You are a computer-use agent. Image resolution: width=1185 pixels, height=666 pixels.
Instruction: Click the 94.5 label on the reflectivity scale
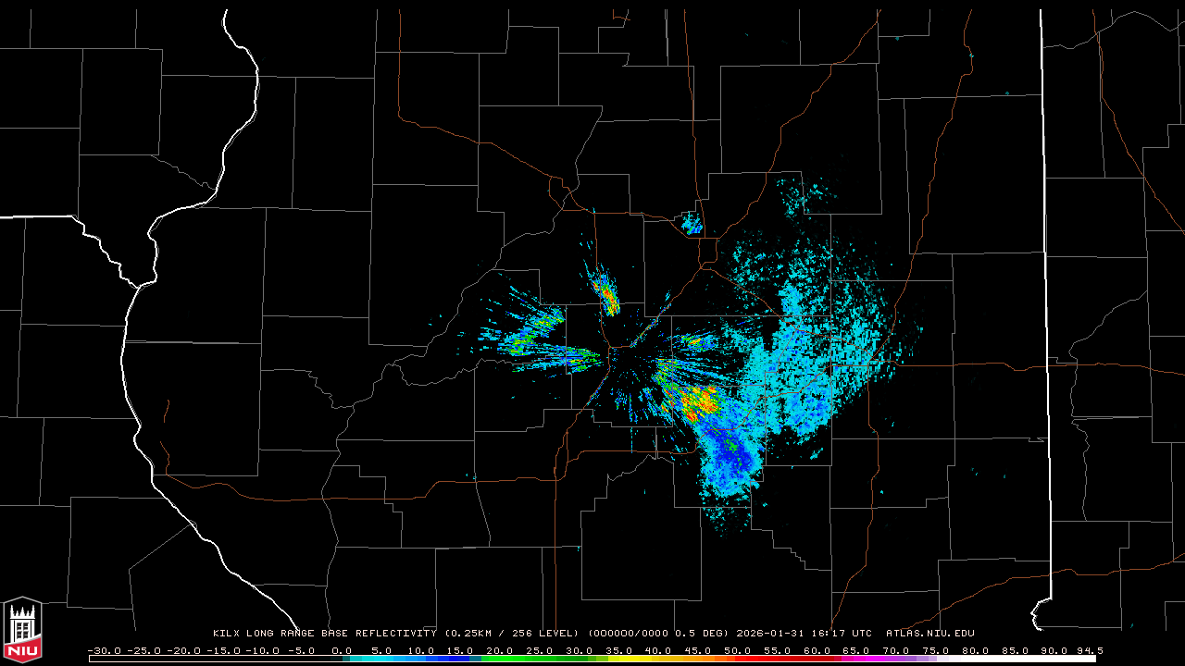(x=1089, y=650)
